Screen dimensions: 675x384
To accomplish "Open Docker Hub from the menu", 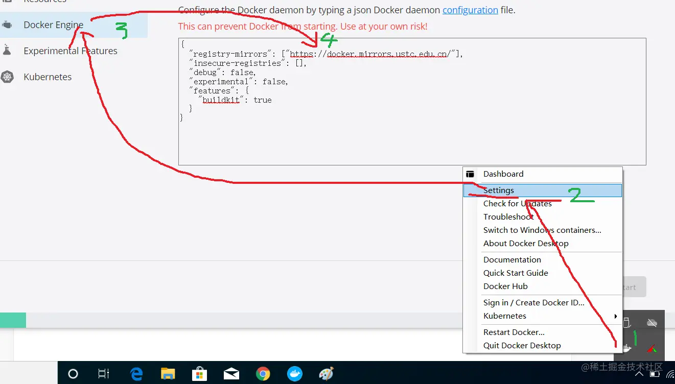I will (x=543, y=286).
